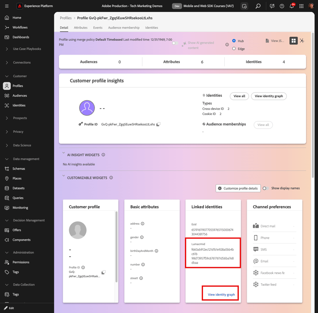Click the AI assistant icon in header
Image resolution: width=318 pixels, height=313 pixels.
coord(244,6)
